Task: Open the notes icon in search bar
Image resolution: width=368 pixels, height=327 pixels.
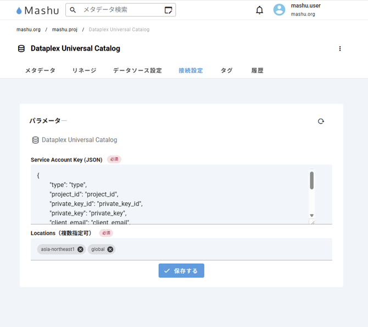Action: pos(169,10)
